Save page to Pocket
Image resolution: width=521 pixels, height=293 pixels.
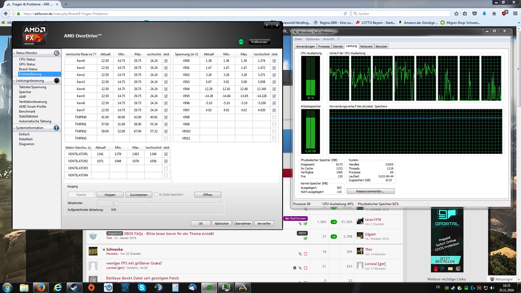pos(475,14)
